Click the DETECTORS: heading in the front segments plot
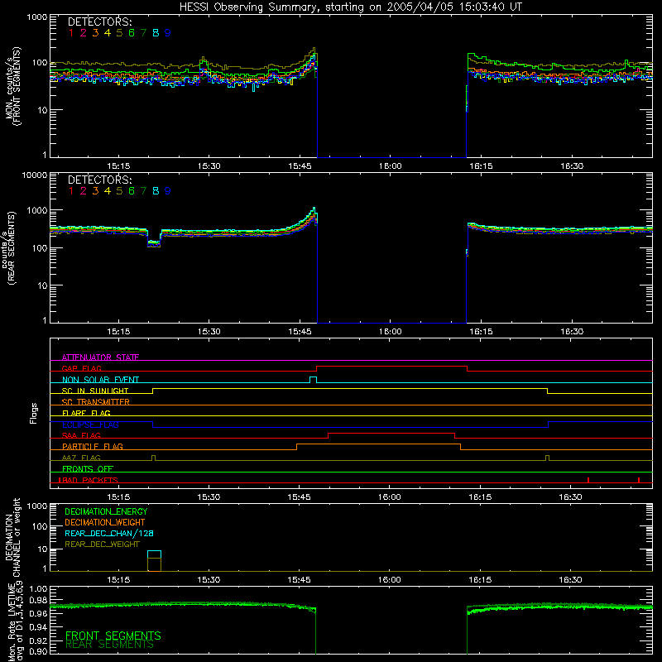 [x=99, y=22]
